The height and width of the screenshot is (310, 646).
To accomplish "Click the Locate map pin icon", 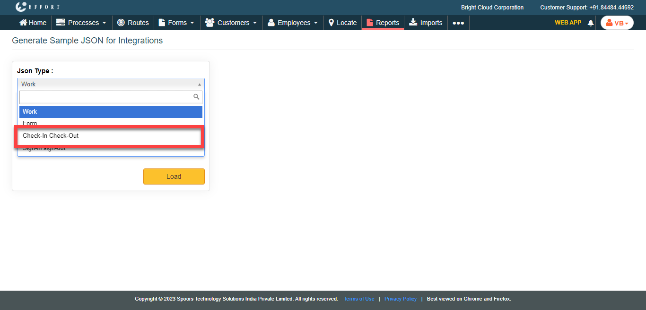I will point(332,23).
